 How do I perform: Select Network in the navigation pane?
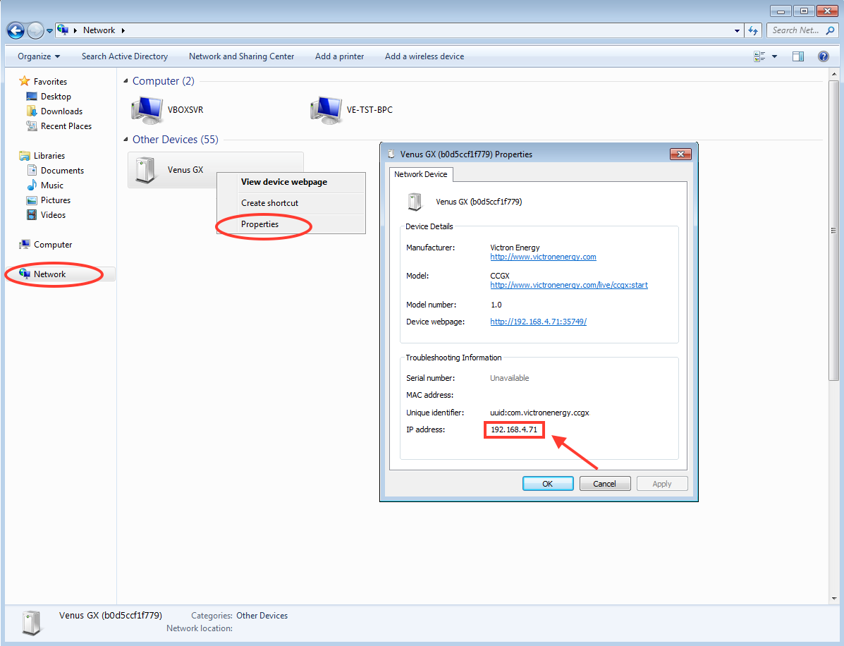(x=50, y=274)
